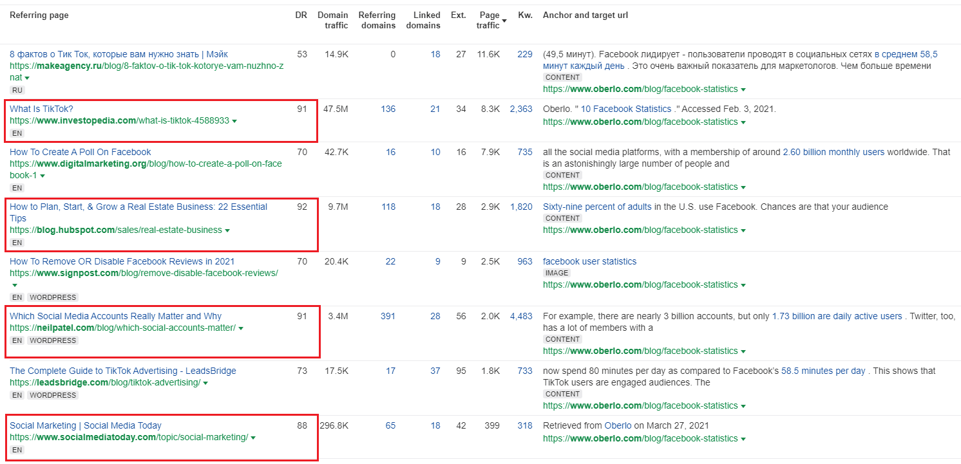Expand digitalmarketing.org referring URL dropdown arrow
The height and width of the screenshot is (464, 961).
point(43,176)
